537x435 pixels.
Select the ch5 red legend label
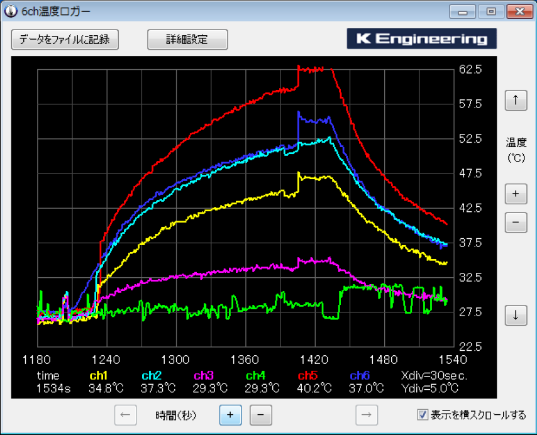[306, 375]
